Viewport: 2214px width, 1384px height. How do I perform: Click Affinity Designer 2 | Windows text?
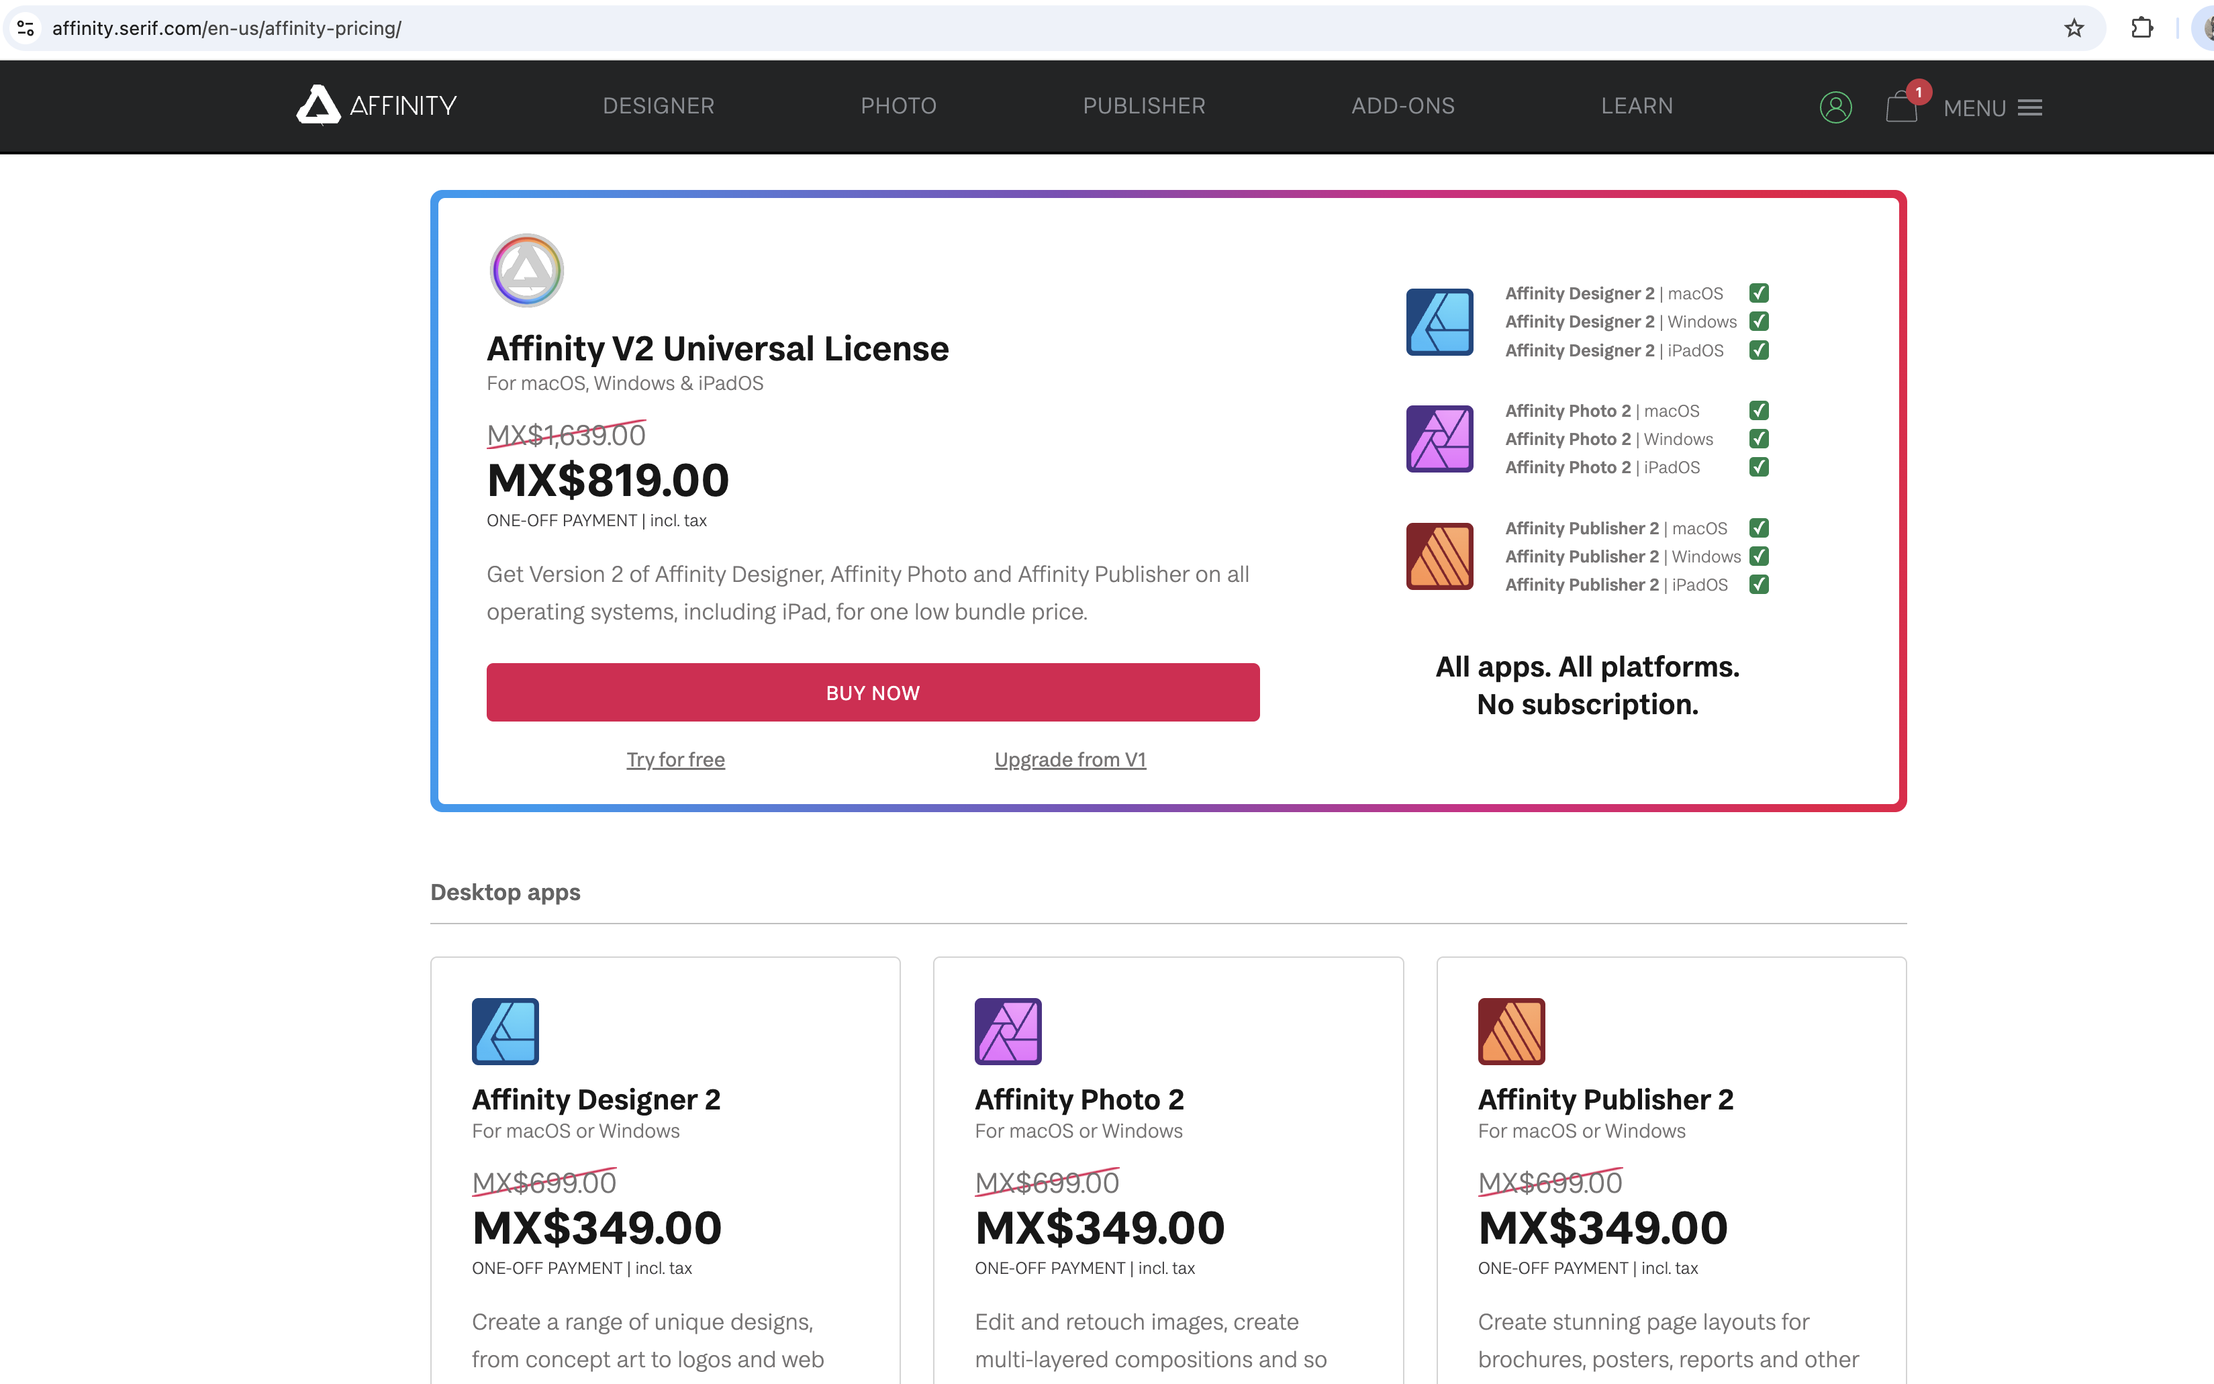(x=1621, y=322)
